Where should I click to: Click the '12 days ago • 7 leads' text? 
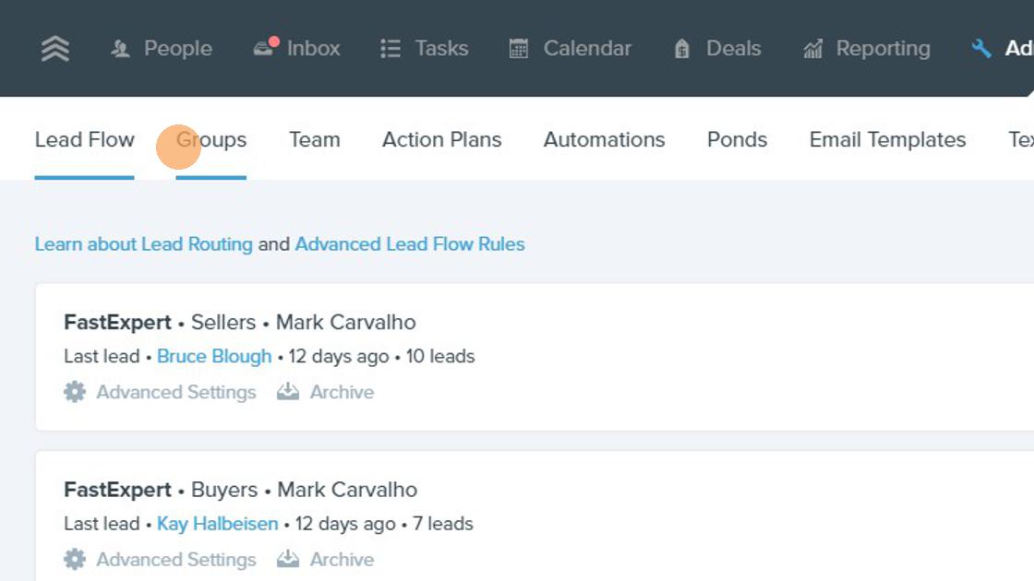click(x=384, y=524)
